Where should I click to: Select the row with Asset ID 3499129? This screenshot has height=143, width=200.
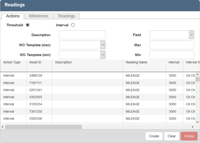point(35,76)
